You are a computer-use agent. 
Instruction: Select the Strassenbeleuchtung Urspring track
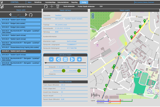pyautogui.click(x=21, y=47)
